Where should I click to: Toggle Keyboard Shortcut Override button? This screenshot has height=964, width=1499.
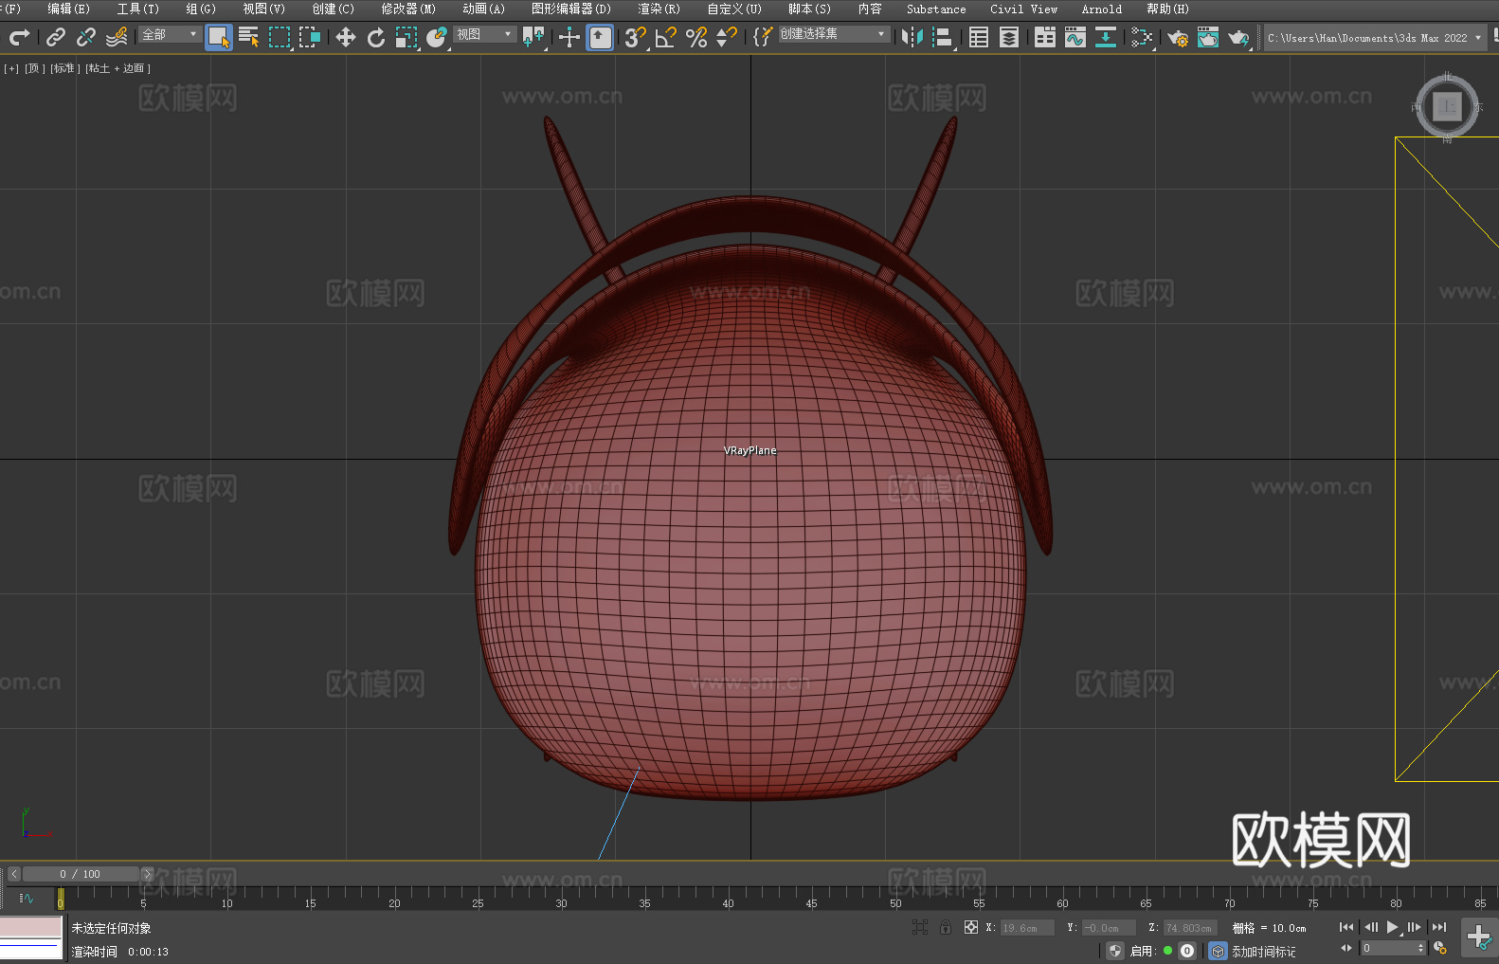click(600, 38)
